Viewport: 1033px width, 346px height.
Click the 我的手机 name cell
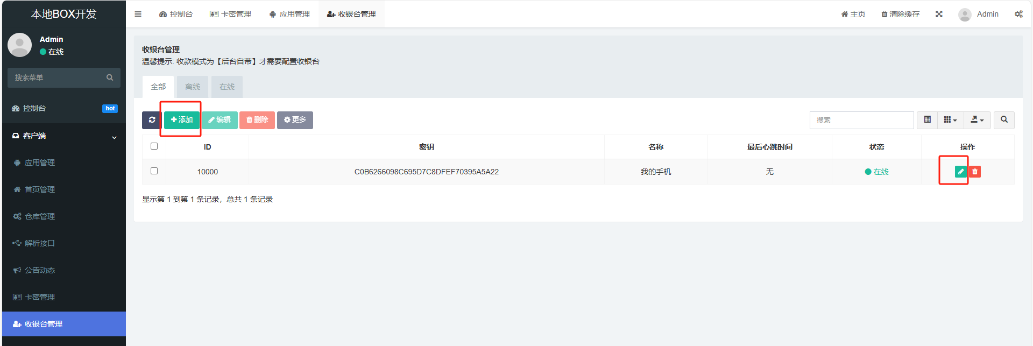pos(656,172)
